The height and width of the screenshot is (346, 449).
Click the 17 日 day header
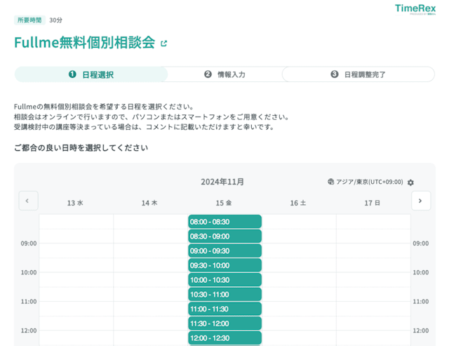pyautogui.click(x=372, y=203)
